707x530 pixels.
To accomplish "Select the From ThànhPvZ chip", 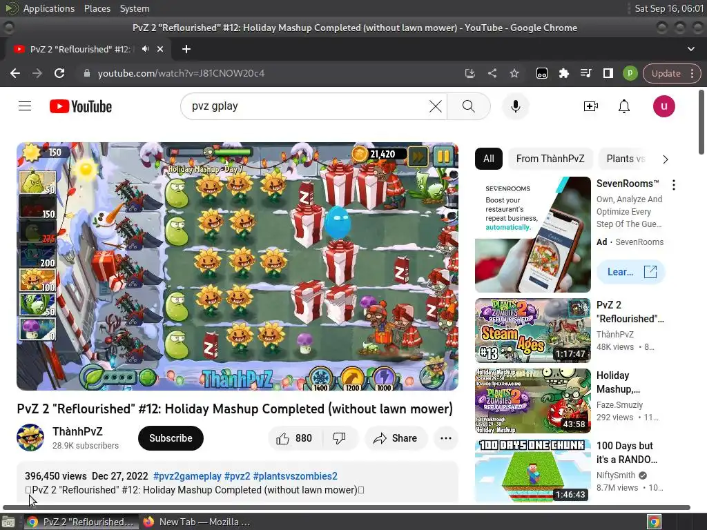I will click(x=550, y=159).
